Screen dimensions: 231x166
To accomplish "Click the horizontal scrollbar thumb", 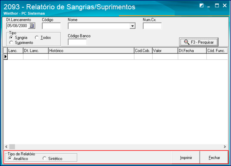I will point(12,147).
